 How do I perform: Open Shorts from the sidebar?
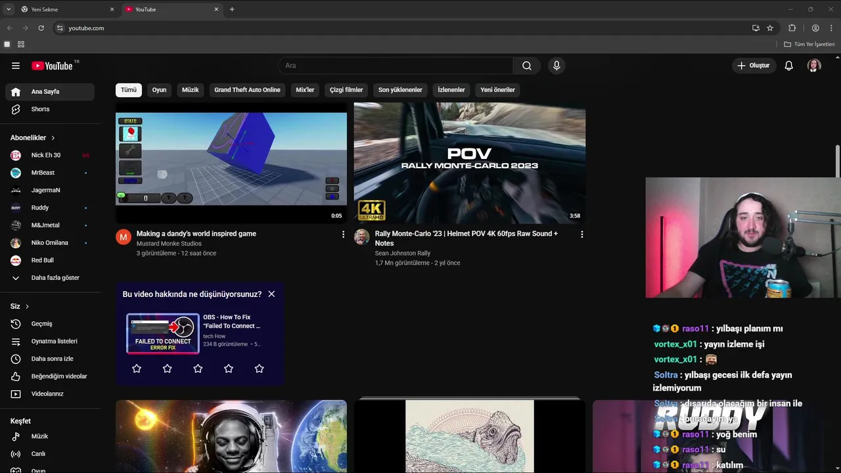tap(50, 109)
